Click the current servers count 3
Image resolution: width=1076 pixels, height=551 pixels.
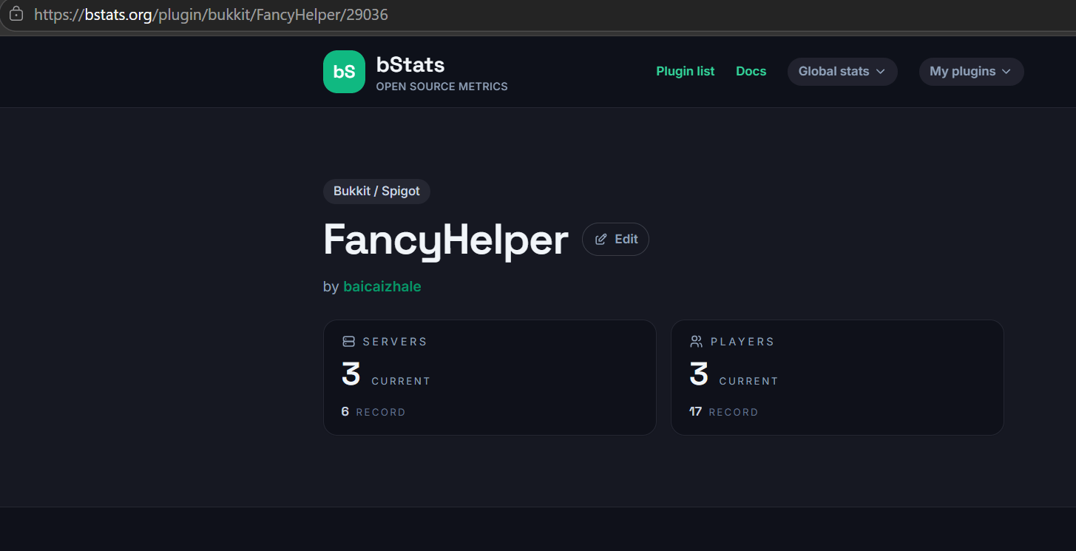(351, 374)
